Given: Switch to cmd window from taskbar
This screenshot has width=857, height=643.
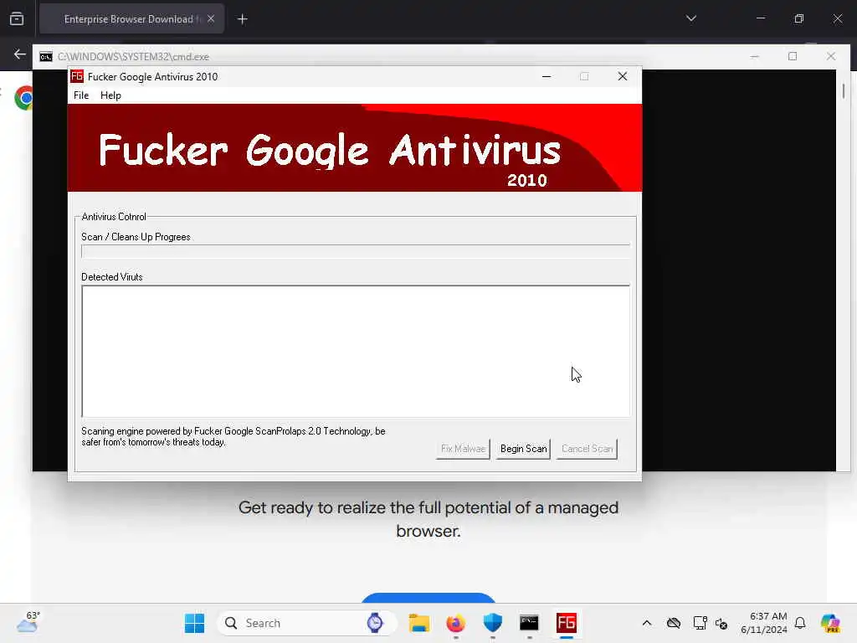Looking at the screenshot, I should [529, 623].
